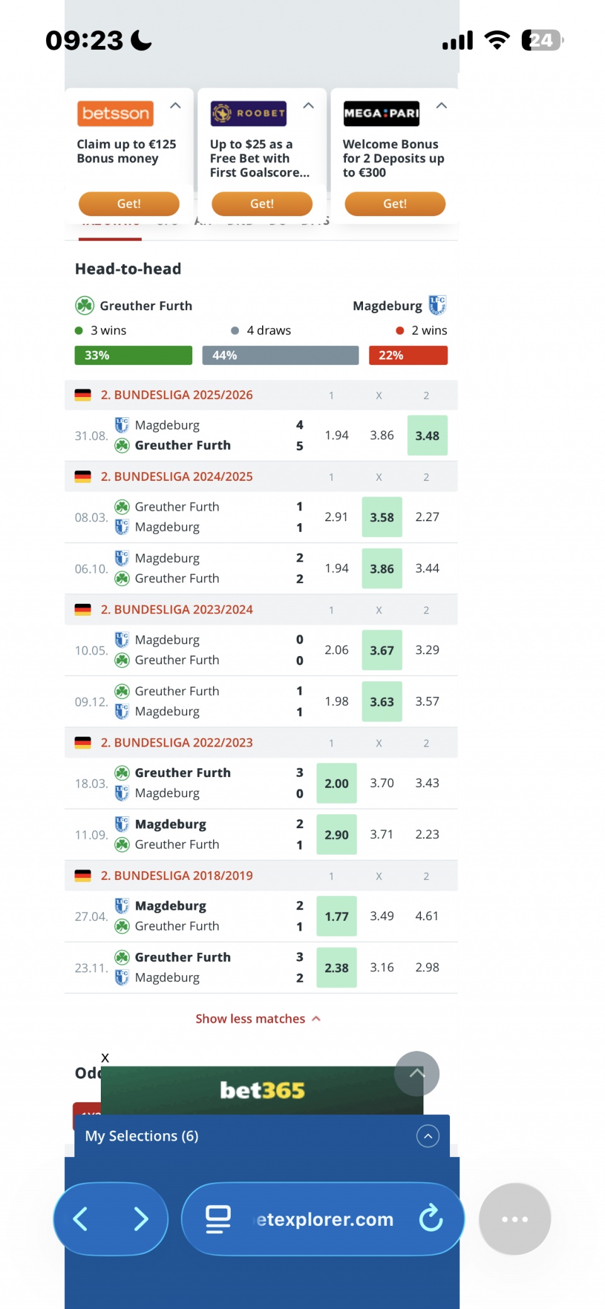Expand the My Selections panel
This screenshot has height=1309, width=605.
[x=428, y=1136]
